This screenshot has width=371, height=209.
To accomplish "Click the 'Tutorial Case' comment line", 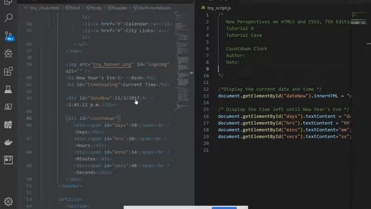I will coord(244,35).
